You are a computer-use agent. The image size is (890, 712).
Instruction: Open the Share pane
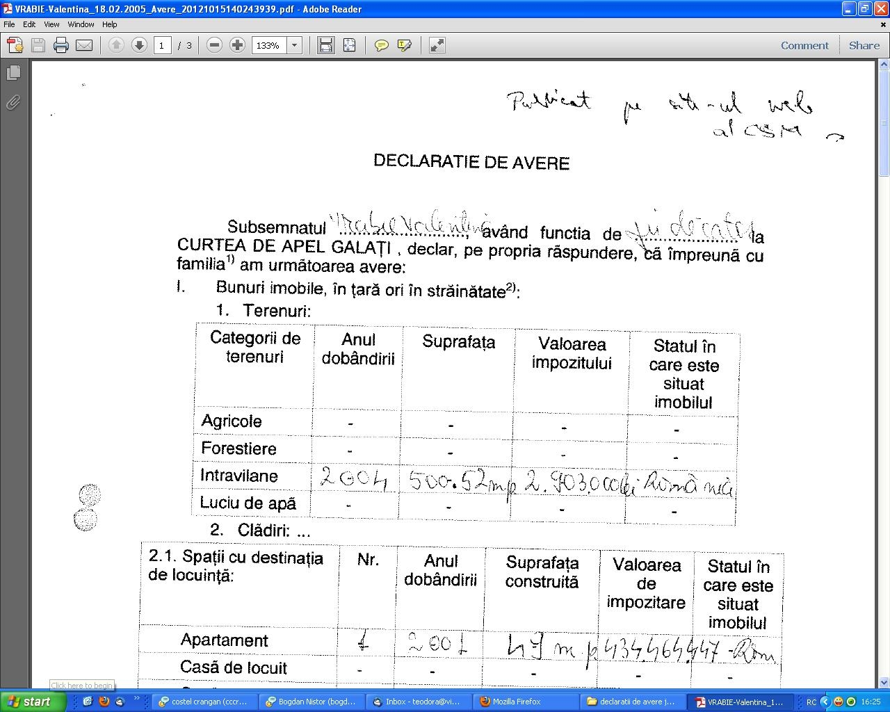tap(864, 46)
